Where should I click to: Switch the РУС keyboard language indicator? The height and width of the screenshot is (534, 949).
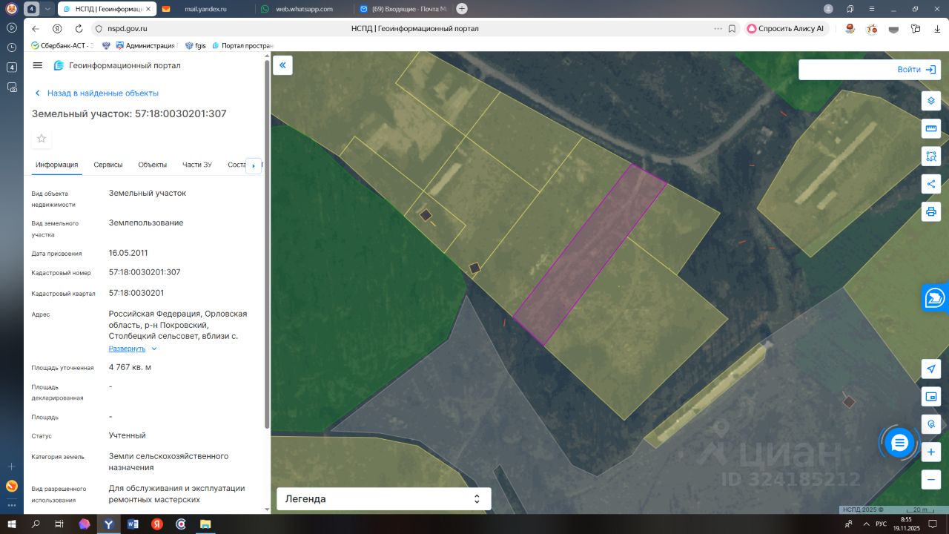point(881,524)
